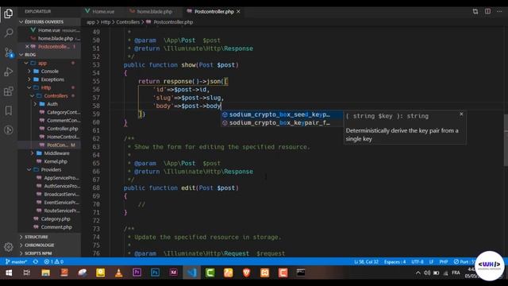The width and height of the screenshot is (508, 286).
Task: Open Problems via the errors and warnings indicator
Action: pyautogui.click(x=54, y=261)
